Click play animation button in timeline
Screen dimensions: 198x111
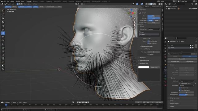(x=84, y=102)
